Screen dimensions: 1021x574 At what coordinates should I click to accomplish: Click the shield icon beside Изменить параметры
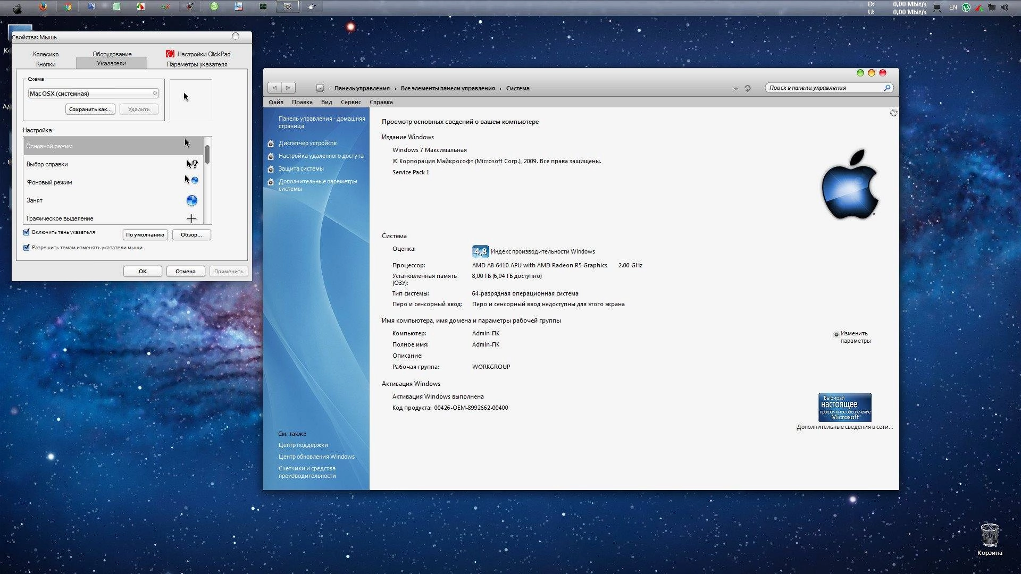836,334
